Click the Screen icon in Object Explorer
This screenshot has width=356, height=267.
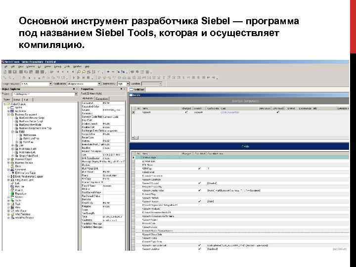click(12, 197)
